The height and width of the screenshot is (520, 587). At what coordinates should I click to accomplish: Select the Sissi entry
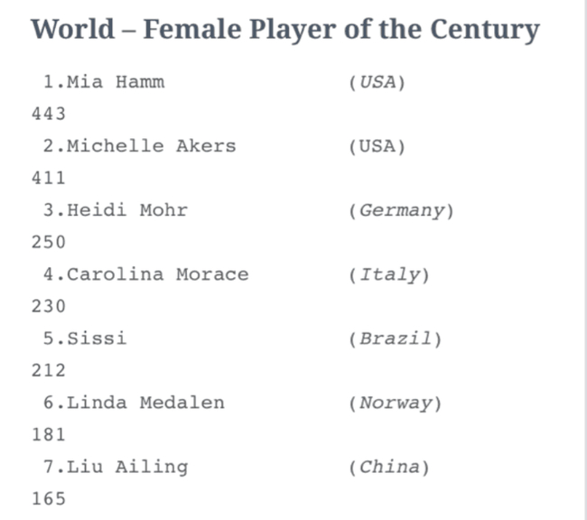tap(85, 339)
